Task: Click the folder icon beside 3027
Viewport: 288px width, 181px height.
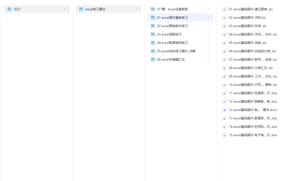Action: [9, 9]
